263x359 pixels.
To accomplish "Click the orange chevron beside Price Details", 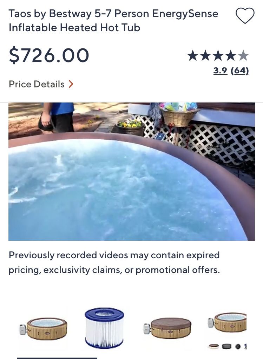I will pos(71,84).
